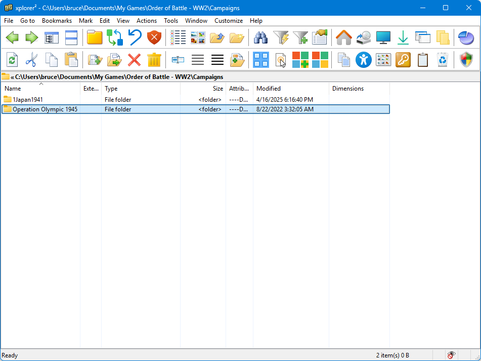Delete using the red X icon

135,60
